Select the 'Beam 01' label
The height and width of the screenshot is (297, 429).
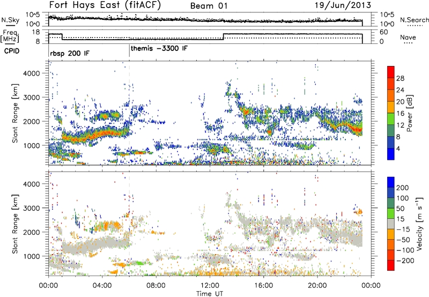click(209, 6)
